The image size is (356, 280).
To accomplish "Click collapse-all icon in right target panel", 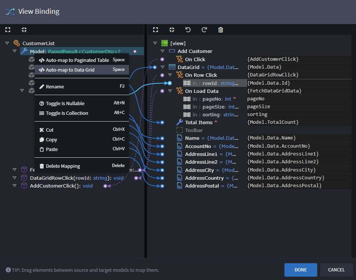I will 172,30.
